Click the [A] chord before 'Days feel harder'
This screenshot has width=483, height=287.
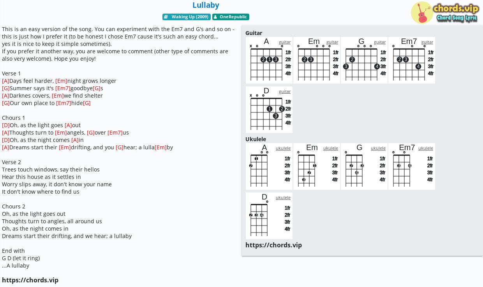click(x=5, y=81)
